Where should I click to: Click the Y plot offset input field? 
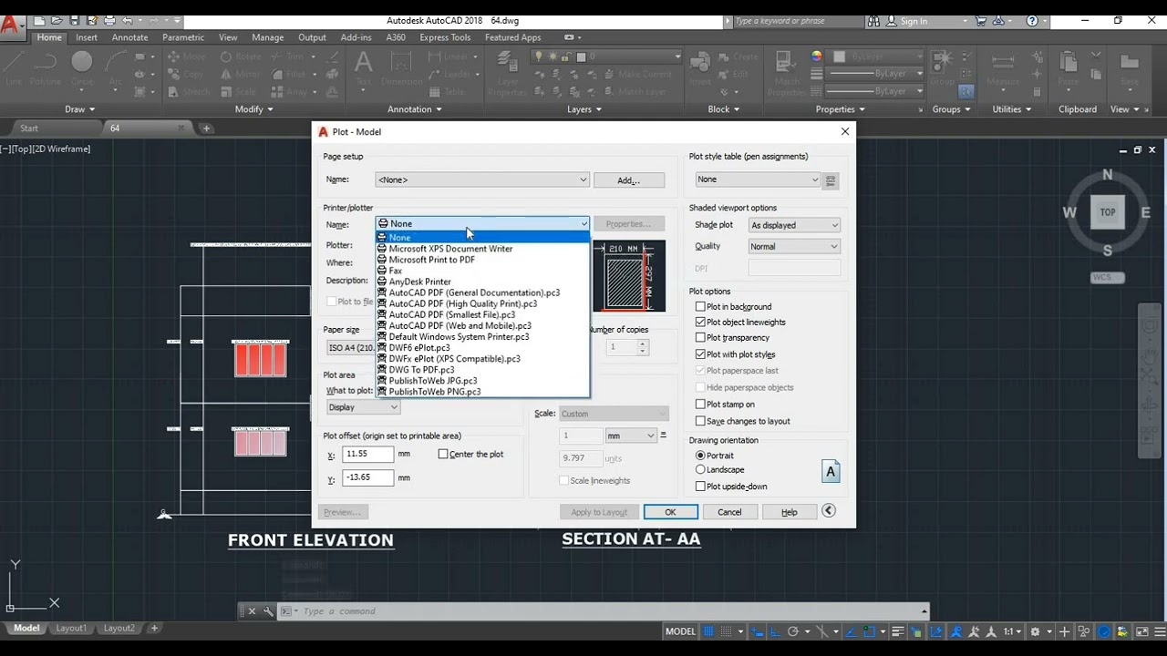click(368, 477)
